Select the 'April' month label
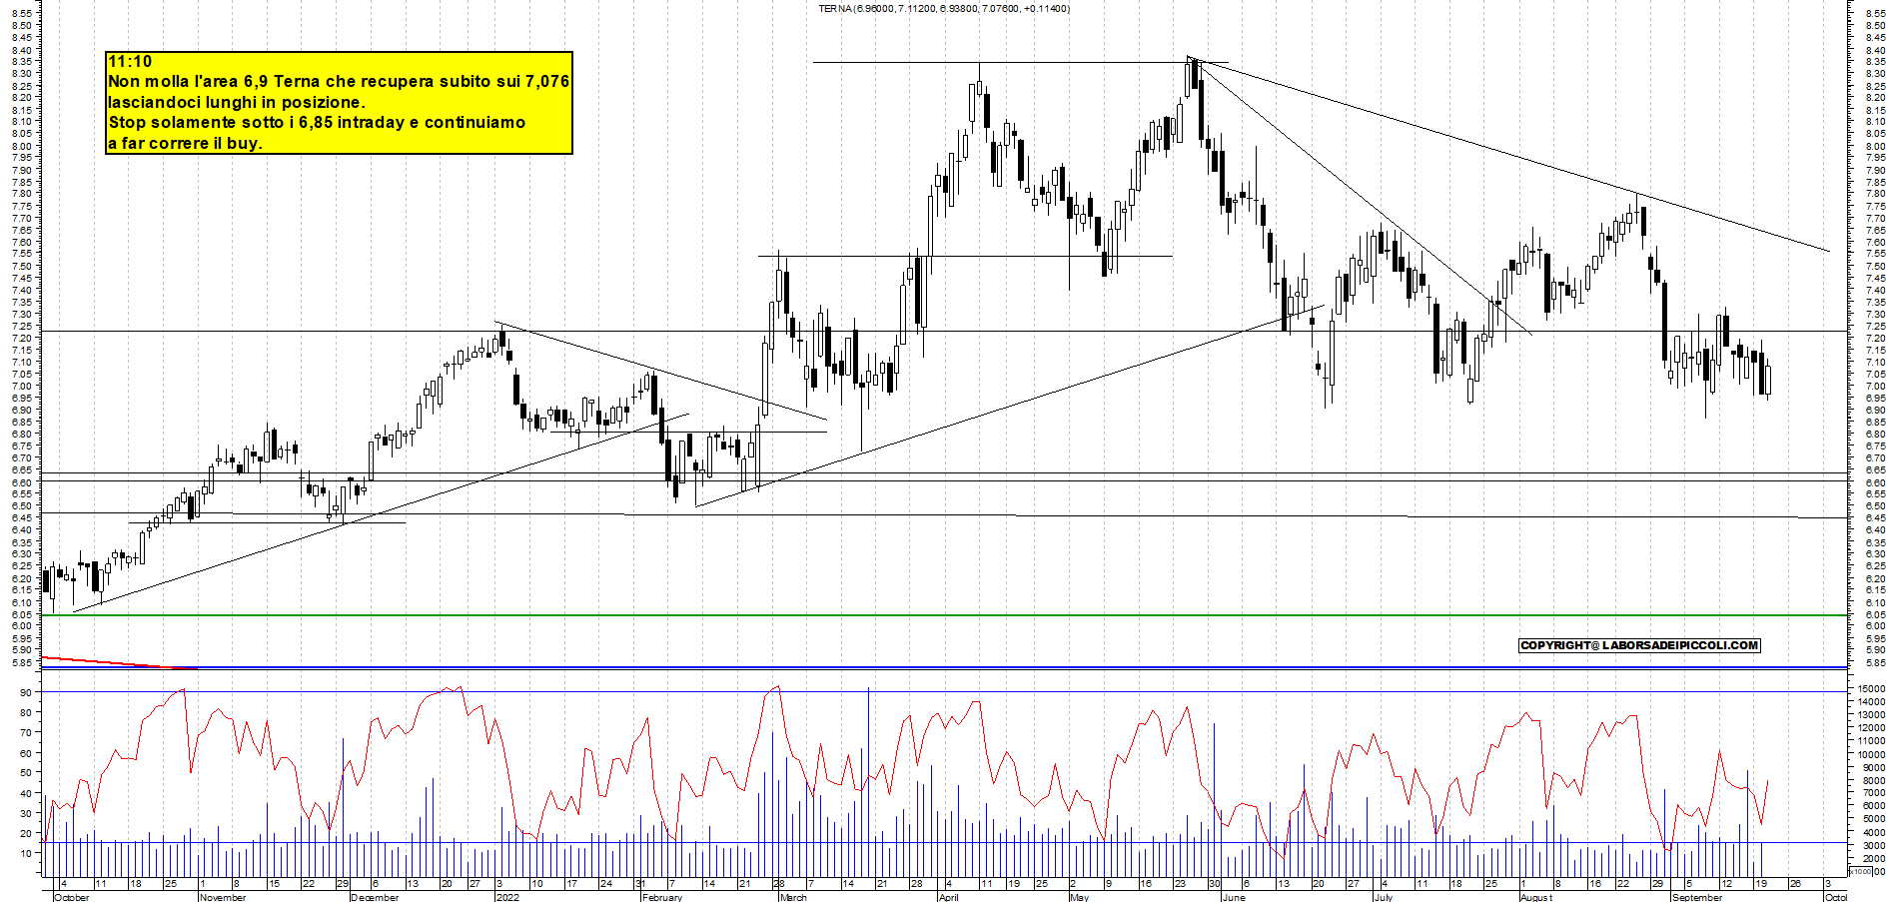The height and width of the screenshot is (902, 1888). coord(949,897)
